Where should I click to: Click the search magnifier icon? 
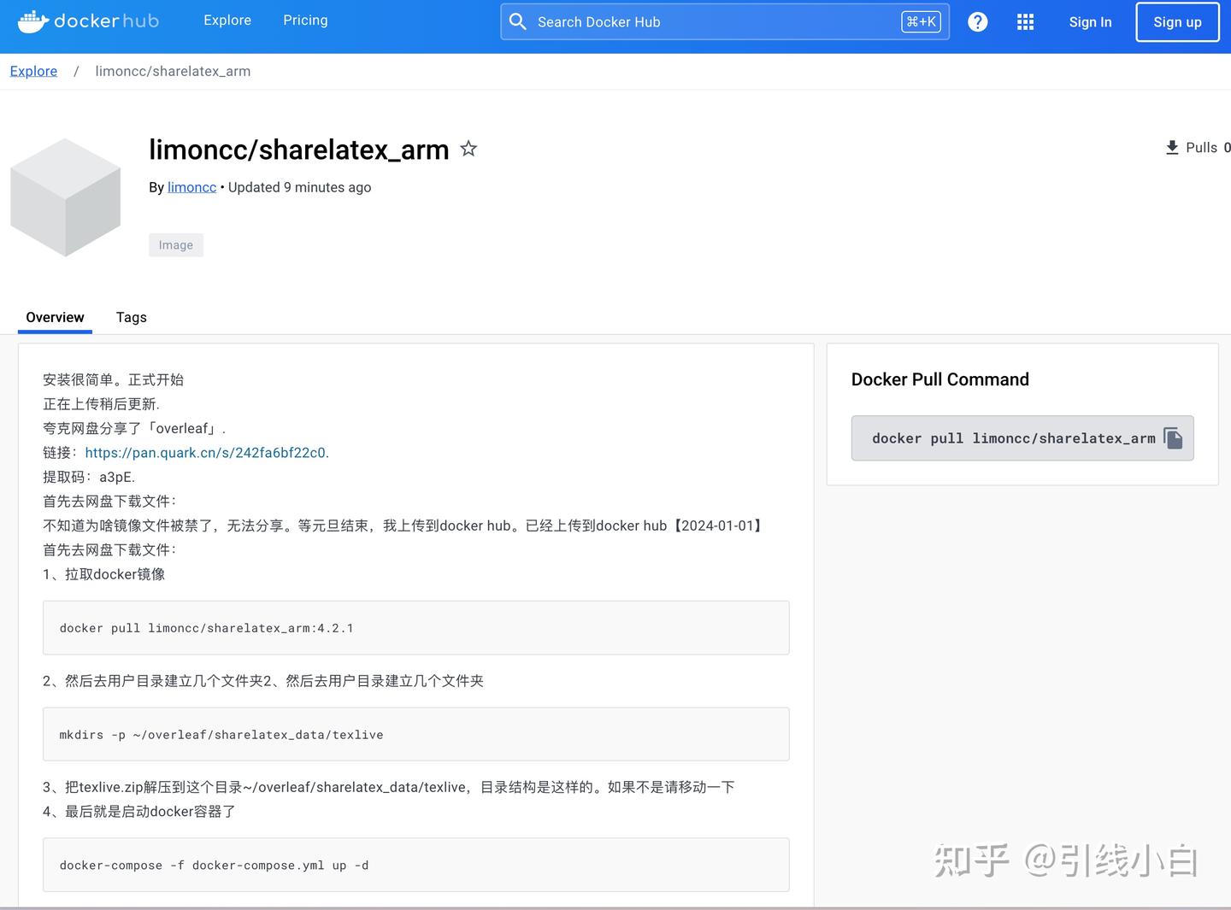click(x=518, y=21)
